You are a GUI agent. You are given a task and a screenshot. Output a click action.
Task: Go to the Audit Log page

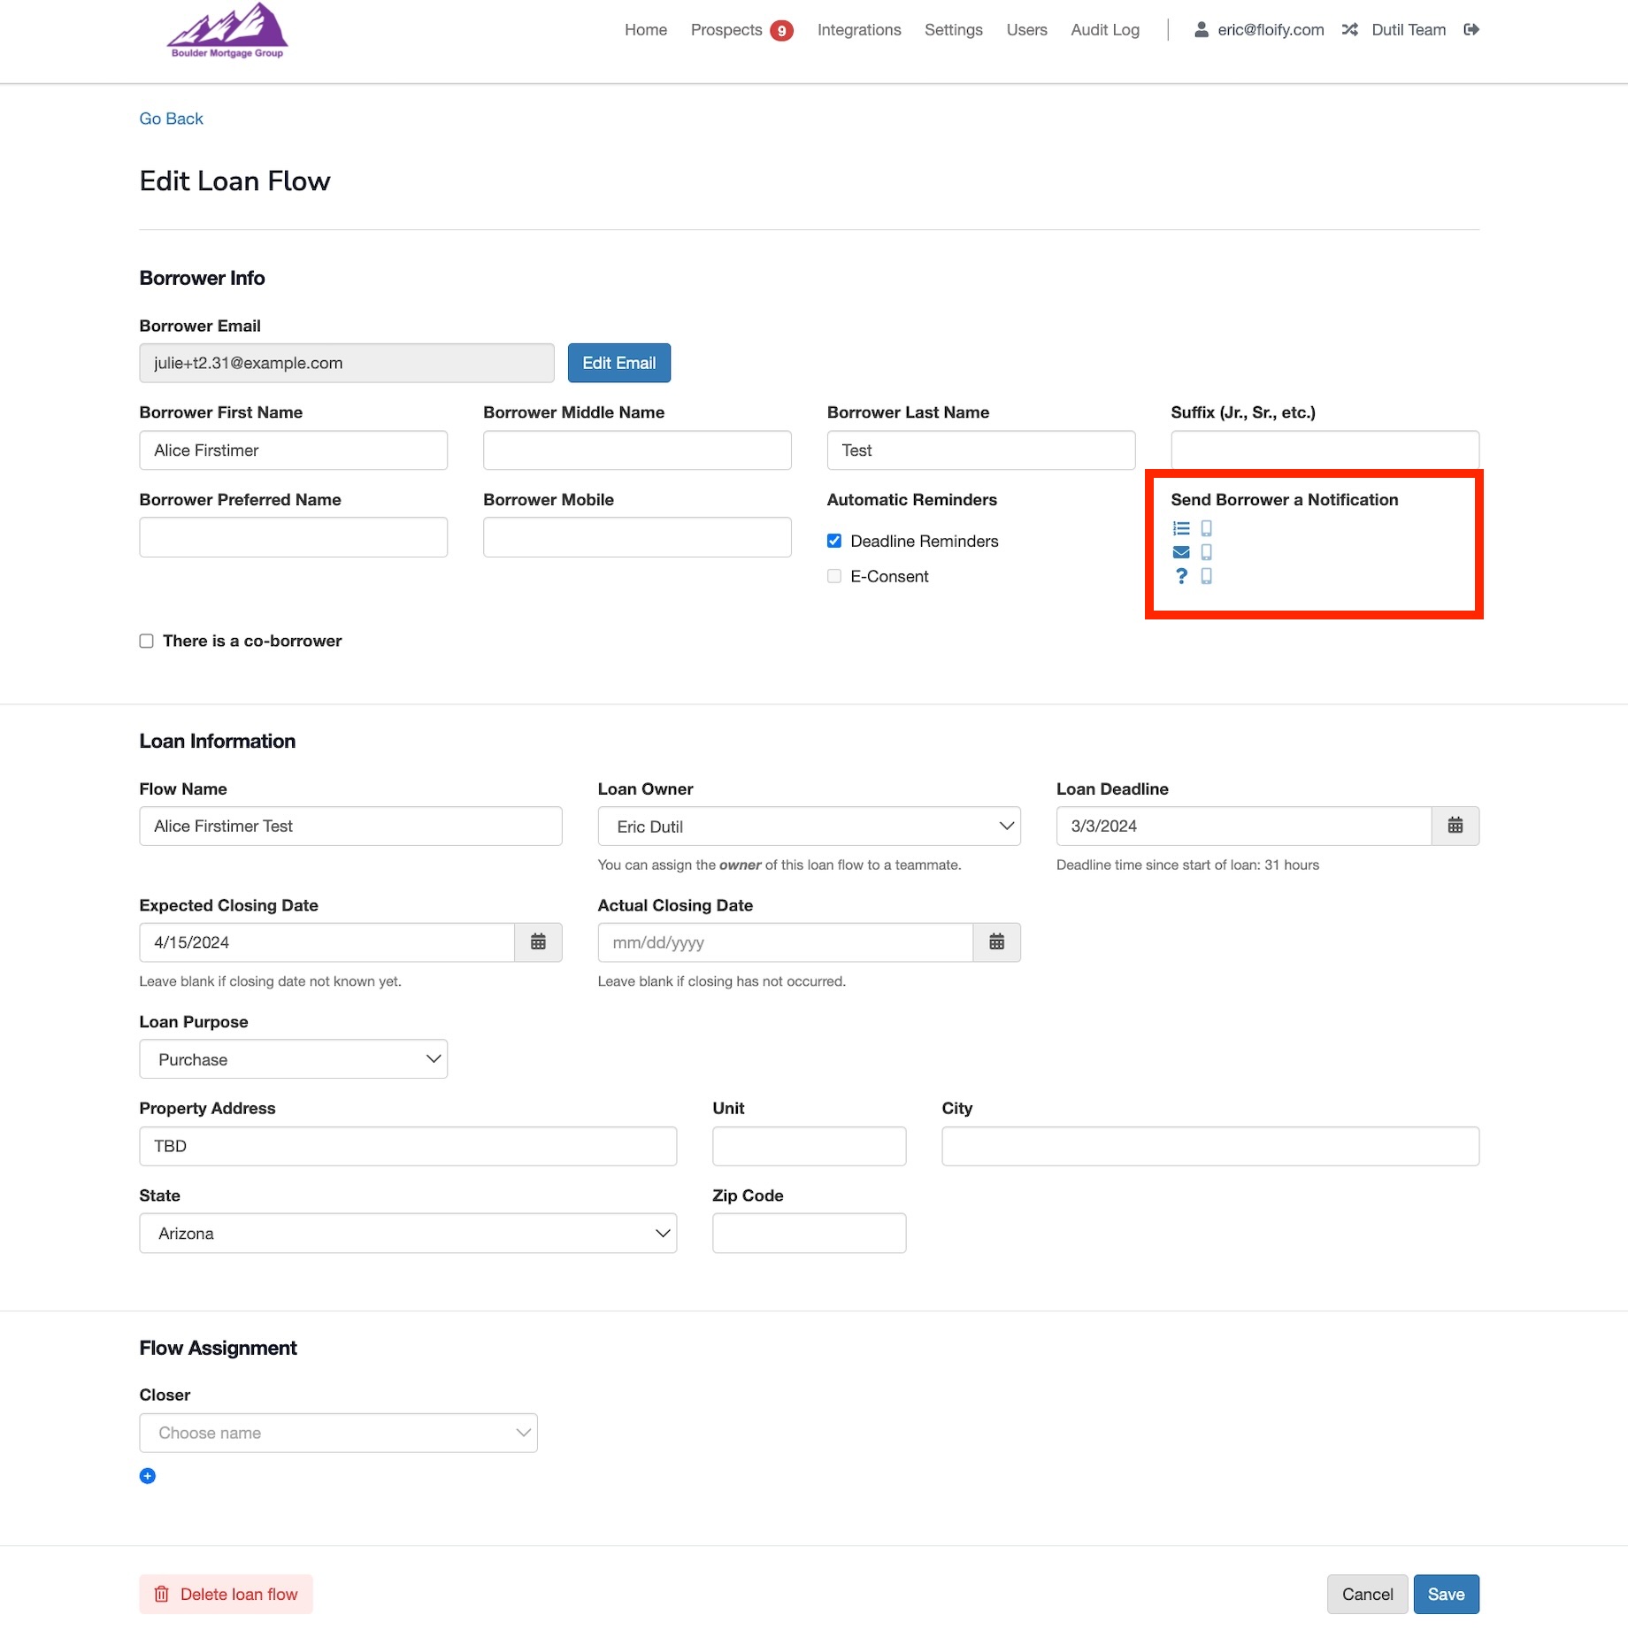pyautogui.click(x=1105, y=30)
